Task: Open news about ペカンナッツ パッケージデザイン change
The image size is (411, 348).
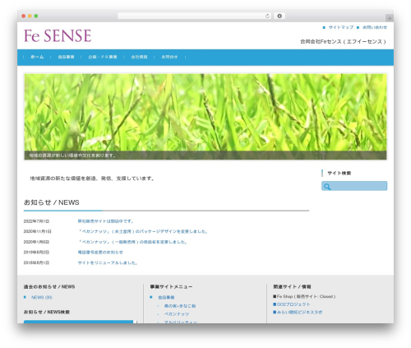Action: (143, 231)
